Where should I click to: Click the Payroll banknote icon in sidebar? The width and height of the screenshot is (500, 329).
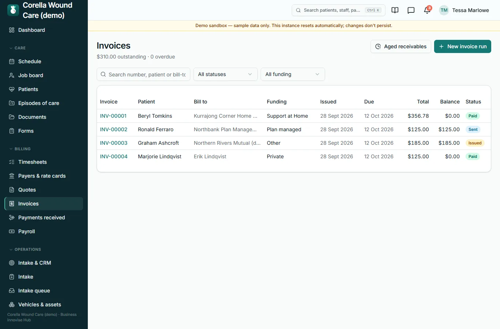[12, 231]
